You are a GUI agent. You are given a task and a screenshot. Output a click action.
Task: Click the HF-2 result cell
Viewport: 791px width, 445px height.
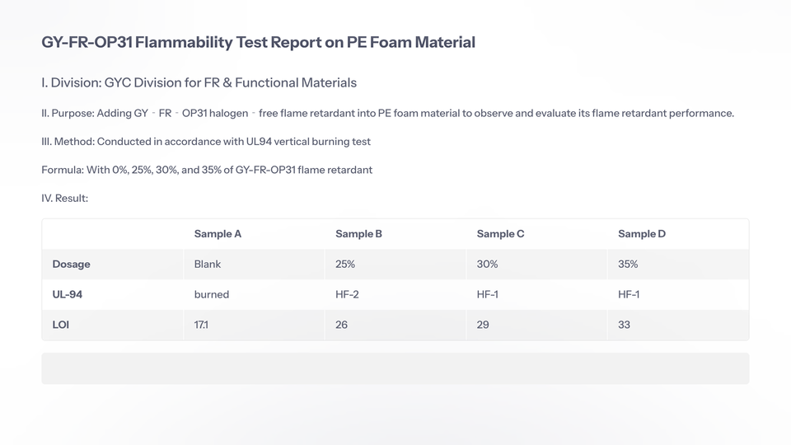click(x=349, y=294)
